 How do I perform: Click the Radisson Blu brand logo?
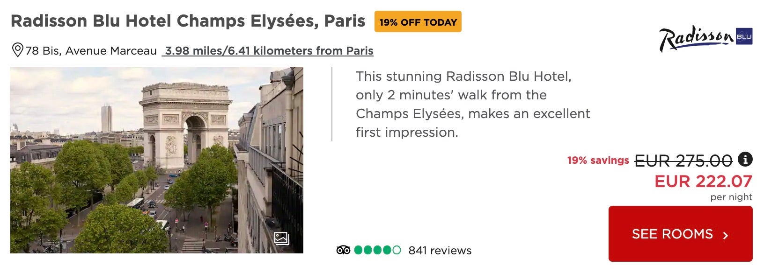tap(705, 38)
